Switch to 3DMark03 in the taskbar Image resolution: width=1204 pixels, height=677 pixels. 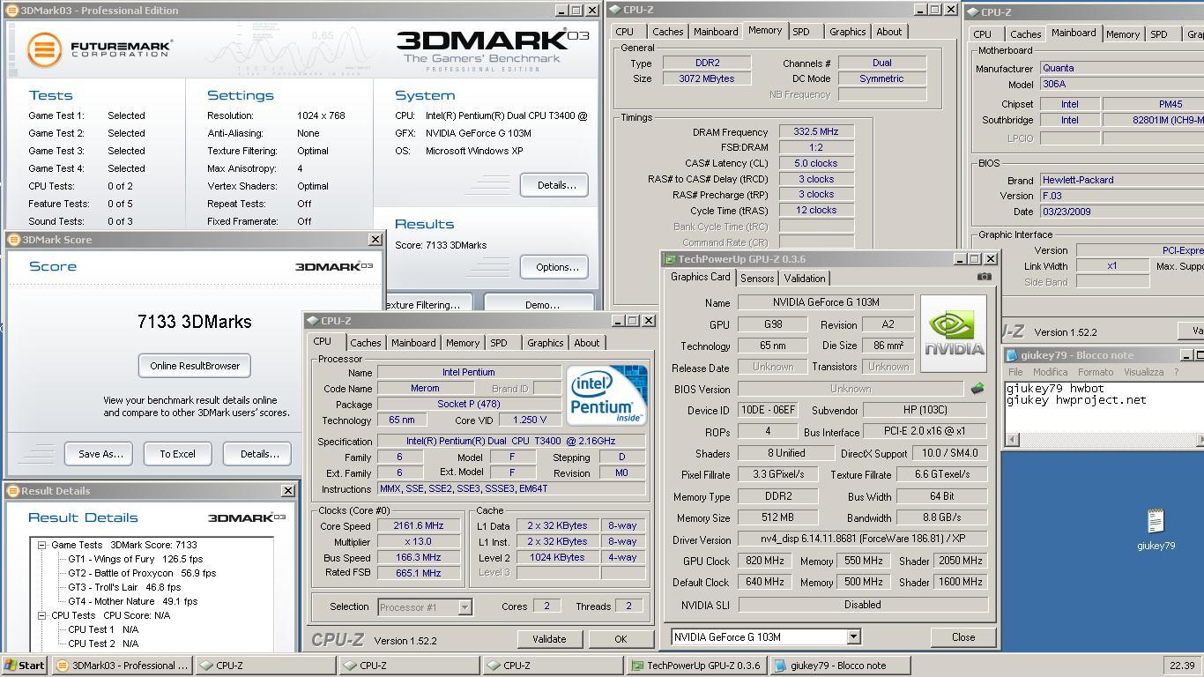tap(123, 666)
